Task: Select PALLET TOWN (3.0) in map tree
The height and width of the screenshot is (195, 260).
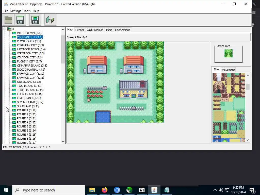Action: pos(29,33)
